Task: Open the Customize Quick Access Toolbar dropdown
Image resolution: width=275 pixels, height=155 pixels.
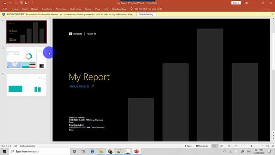Action: (x=32, y=3)
